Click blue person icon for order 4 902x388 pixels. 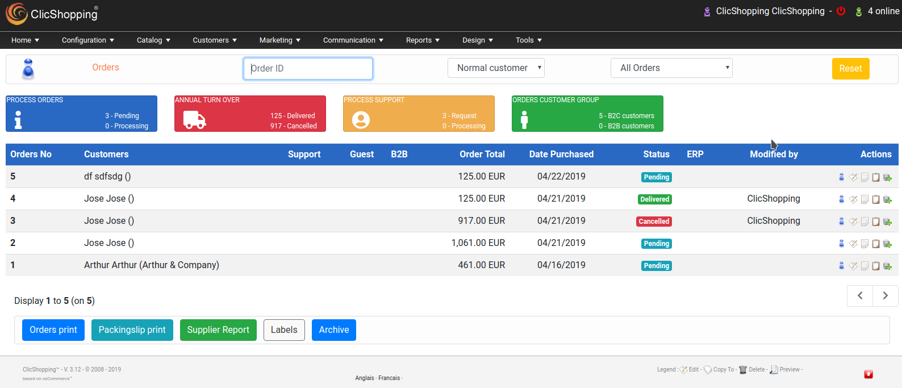tap(842, 199)
